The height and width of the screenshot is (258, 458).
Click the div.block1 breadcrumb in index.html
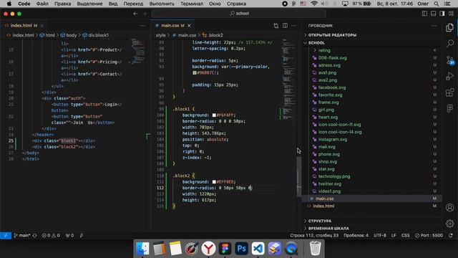coord(96,35)
